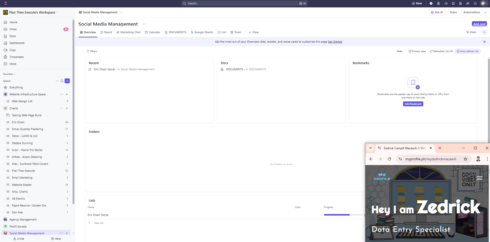Open the hamburger menu on the myprofile page
This screenshot has width=490, height=242.
click(480, 178)
